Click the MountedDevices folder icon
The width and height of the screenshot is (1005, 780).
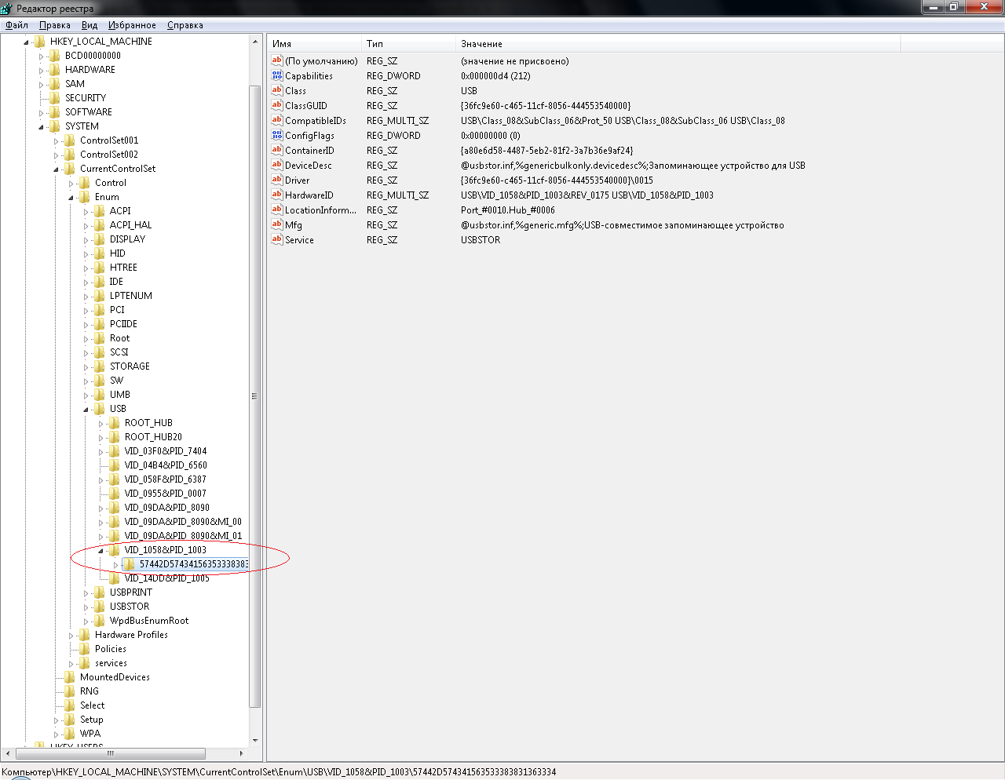[70, 677]
